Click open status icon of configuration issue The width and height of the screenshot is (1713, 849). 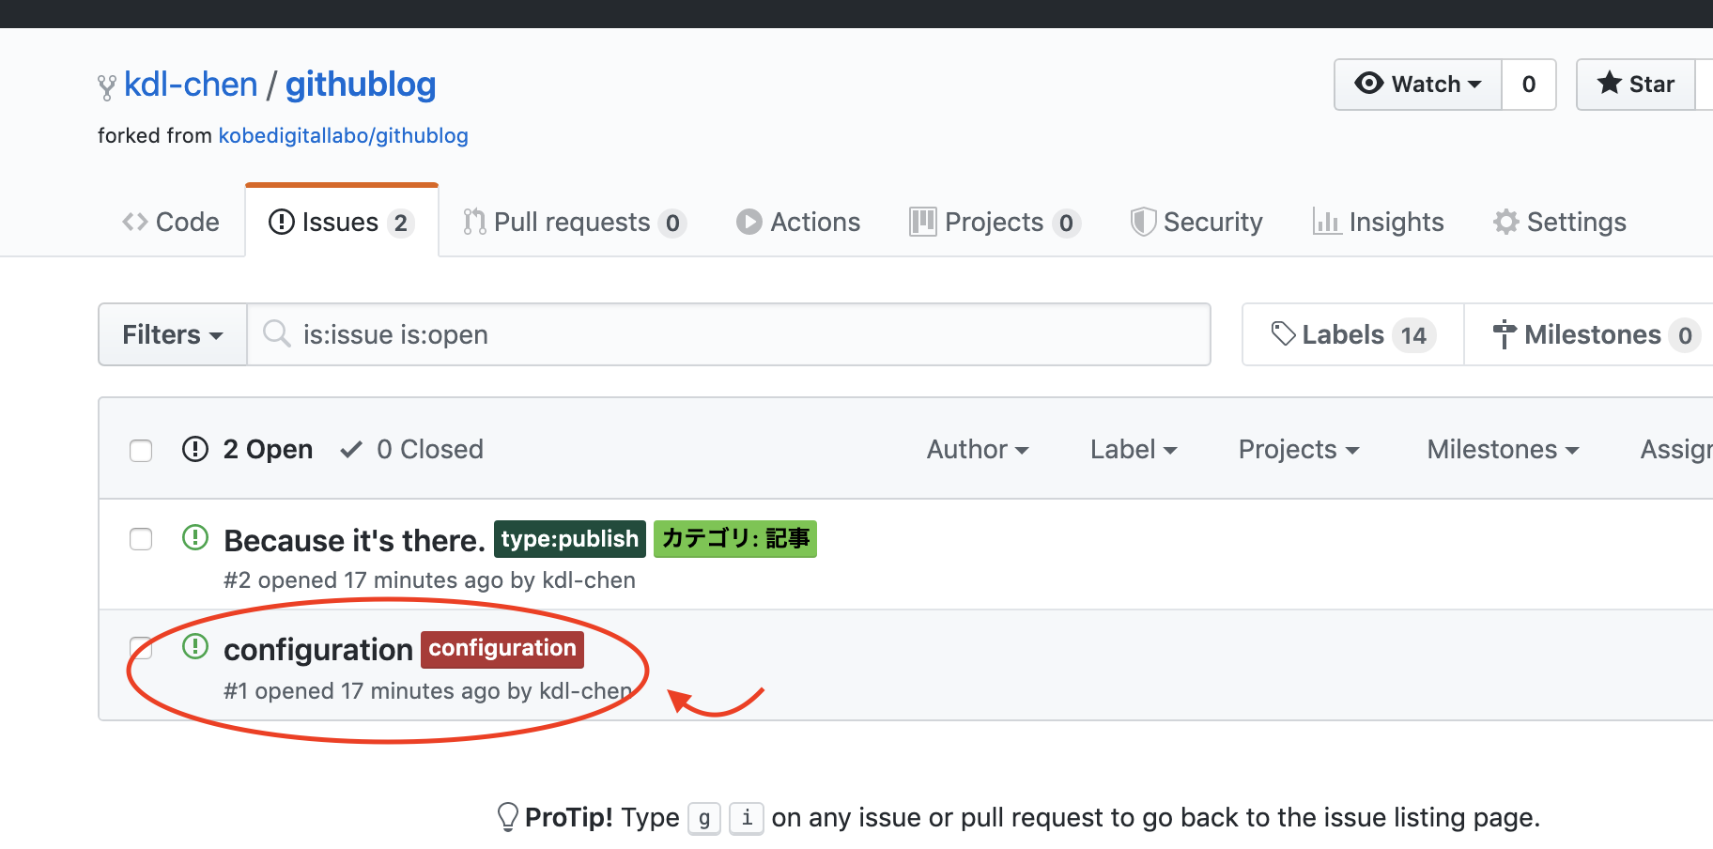tap(195, 646)
